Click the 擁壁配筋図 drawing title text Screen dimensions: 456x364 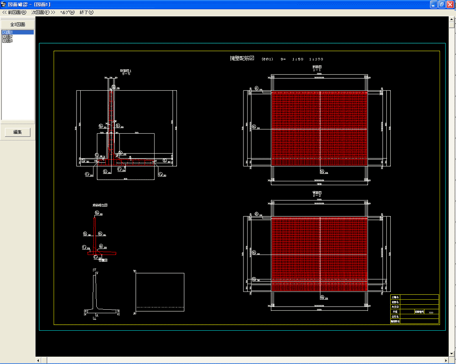(242, 58)
